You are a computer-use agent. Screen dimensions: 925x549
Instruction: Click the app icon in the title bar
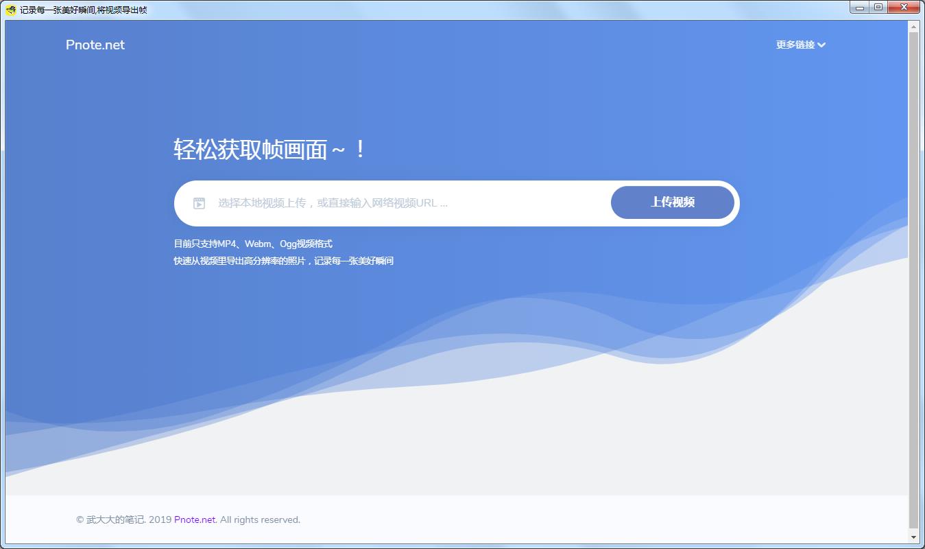[11, 10]
